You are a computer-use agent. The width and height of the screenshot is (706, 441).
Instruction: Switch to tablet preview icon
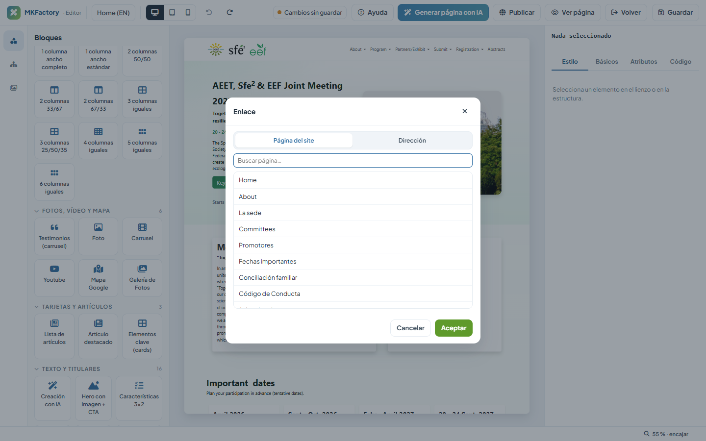pos(172,12)
